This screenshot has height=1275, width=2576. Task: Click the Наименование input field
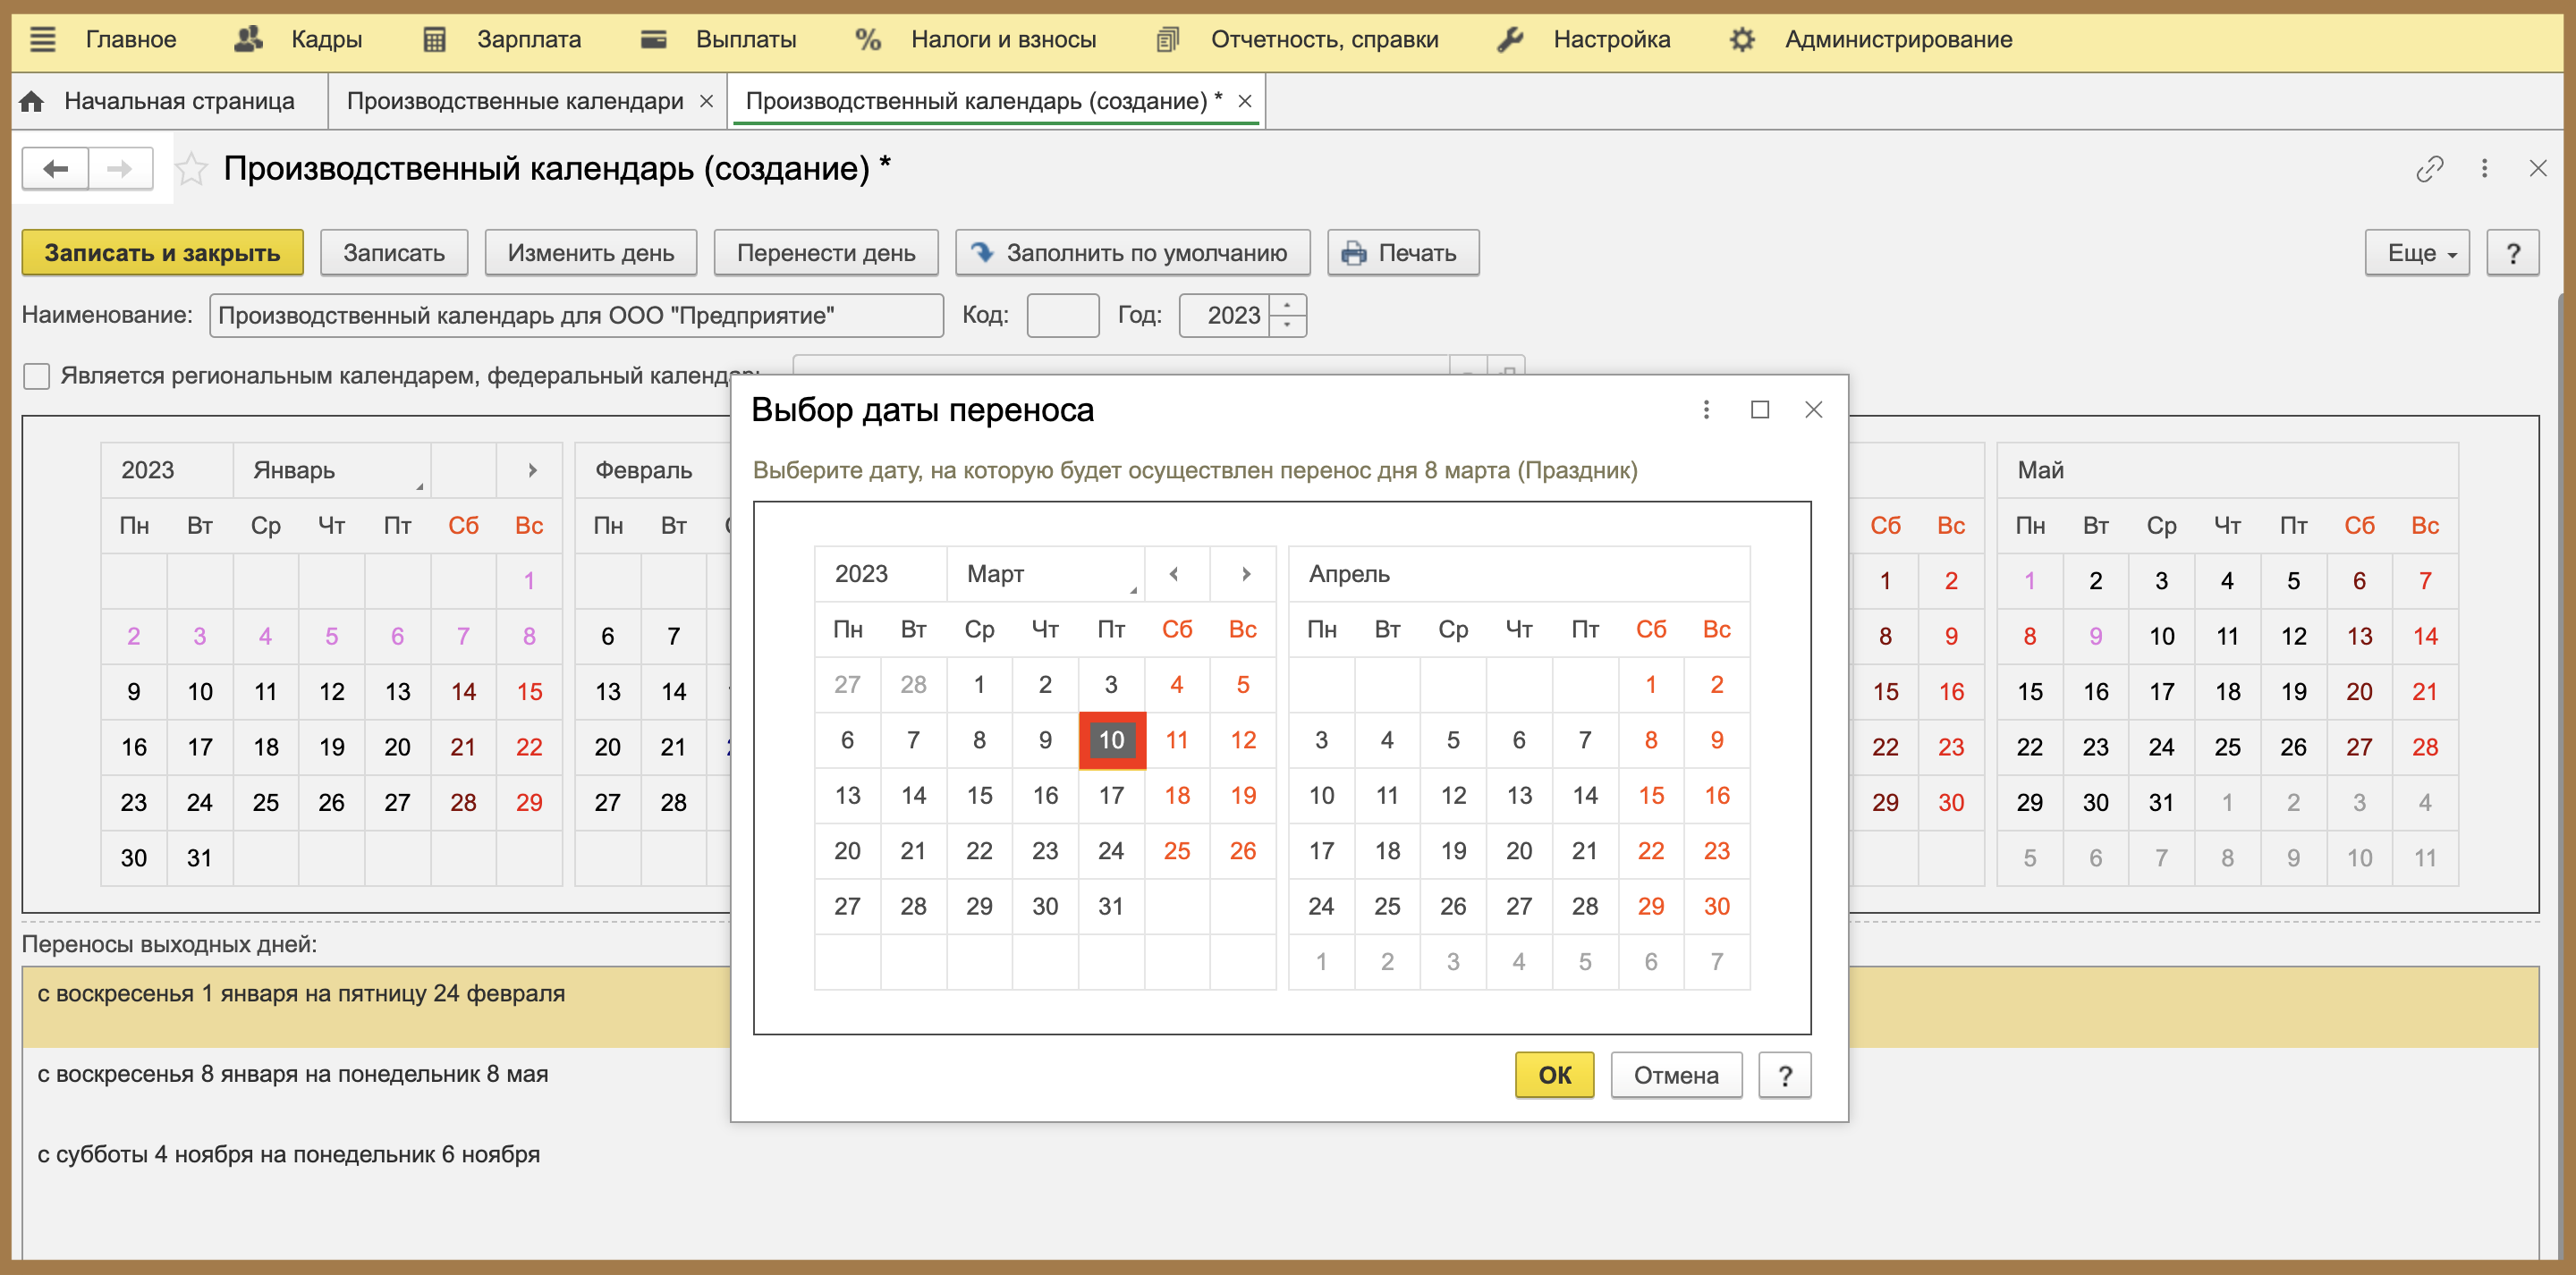[x=576, y=316]
